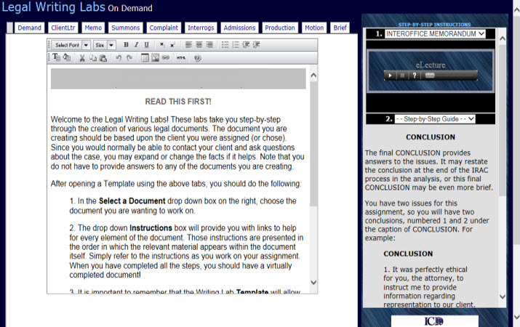Redo the last edit
Viewport: 520px width, 327px height.
pos(129,58)
